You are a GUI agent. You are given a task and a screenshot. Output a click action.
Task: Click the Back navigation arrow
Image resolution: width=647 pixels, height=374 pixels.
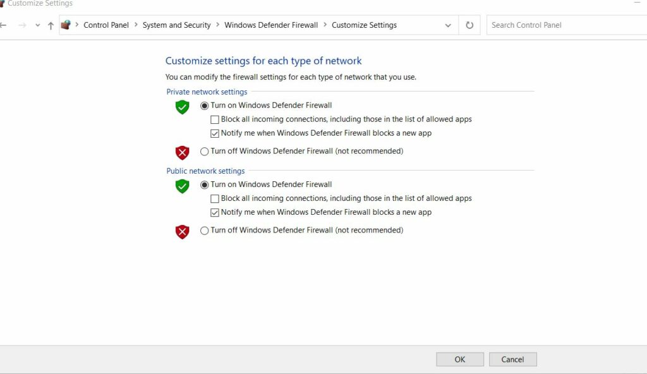point(4,25)
